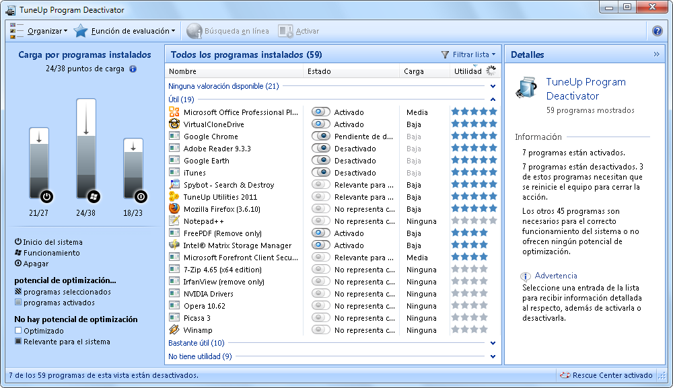Toggle the Adobe Reader 9.3.3 switch
Screen dimensions: 673x388
[x=320, y=149]
